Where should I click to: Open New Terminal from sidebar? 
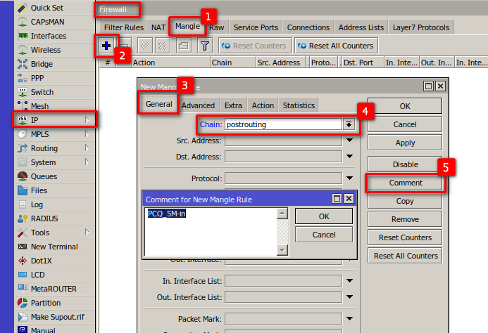pos(54,247)
